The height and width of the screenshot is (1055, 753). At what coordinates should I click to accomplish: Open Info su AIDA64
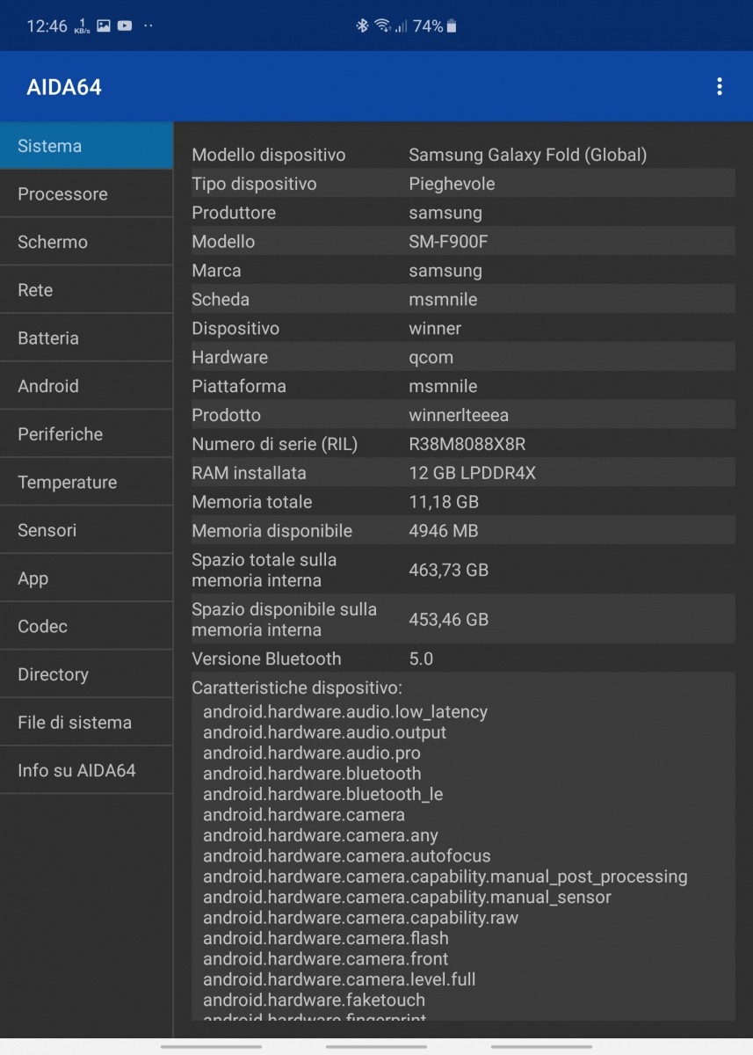point(86,771)
